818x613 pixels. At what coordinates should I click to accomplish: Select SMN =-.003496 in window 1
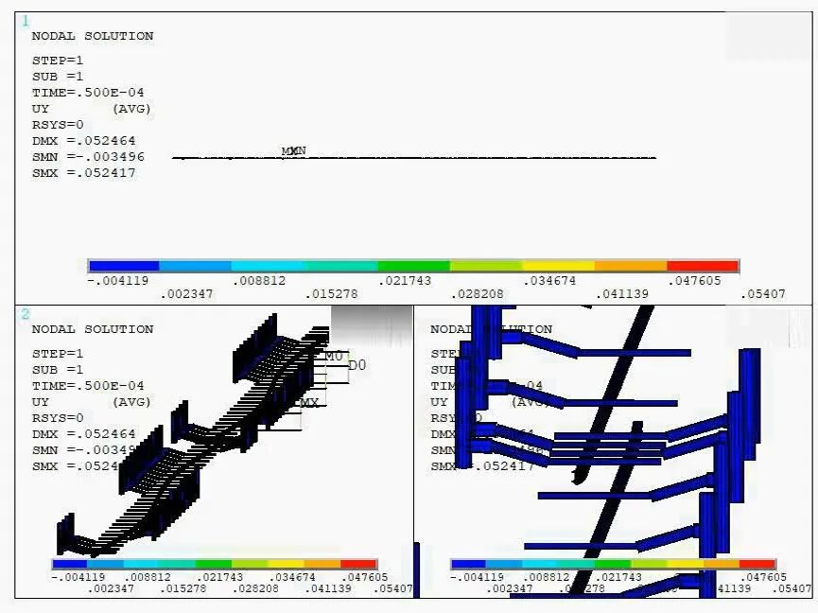(x=88, y=157)
